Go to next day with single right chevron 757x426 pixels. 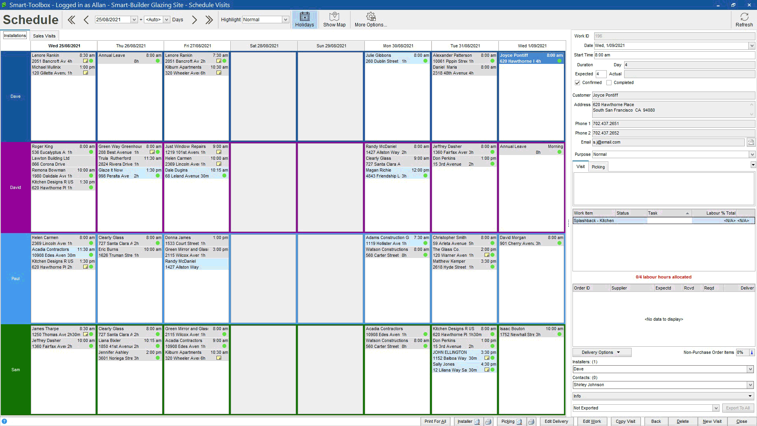click(x=194, y=20)
